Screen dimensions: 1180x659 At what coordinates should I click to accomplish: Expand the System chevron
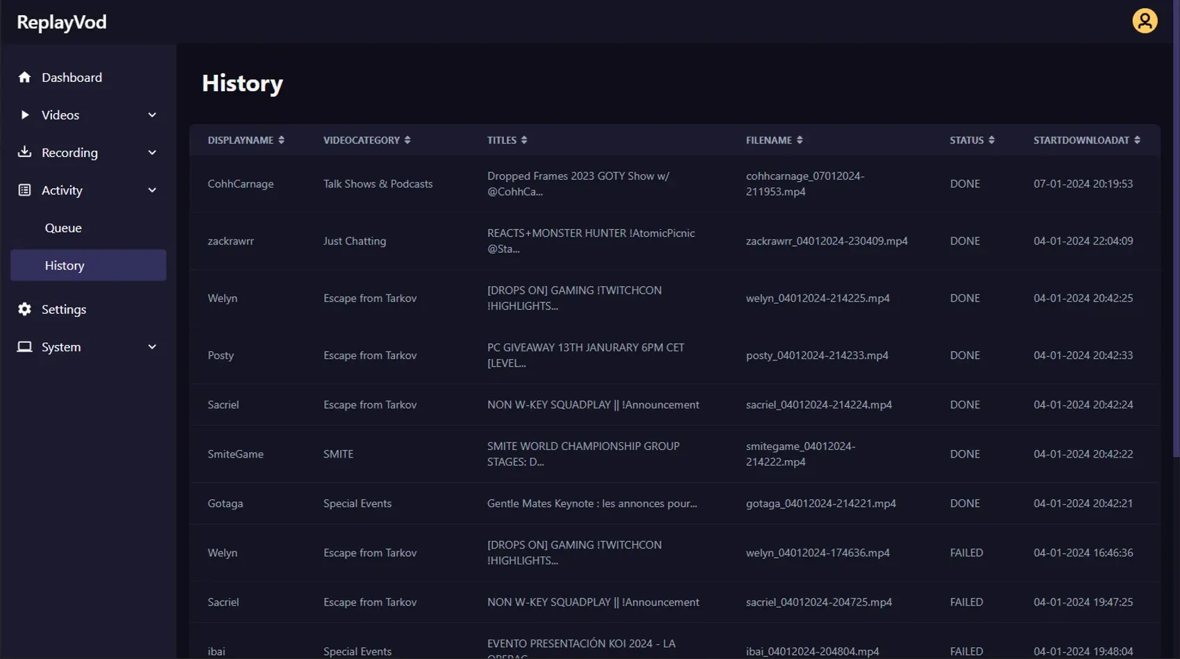(x=152, y=347)
